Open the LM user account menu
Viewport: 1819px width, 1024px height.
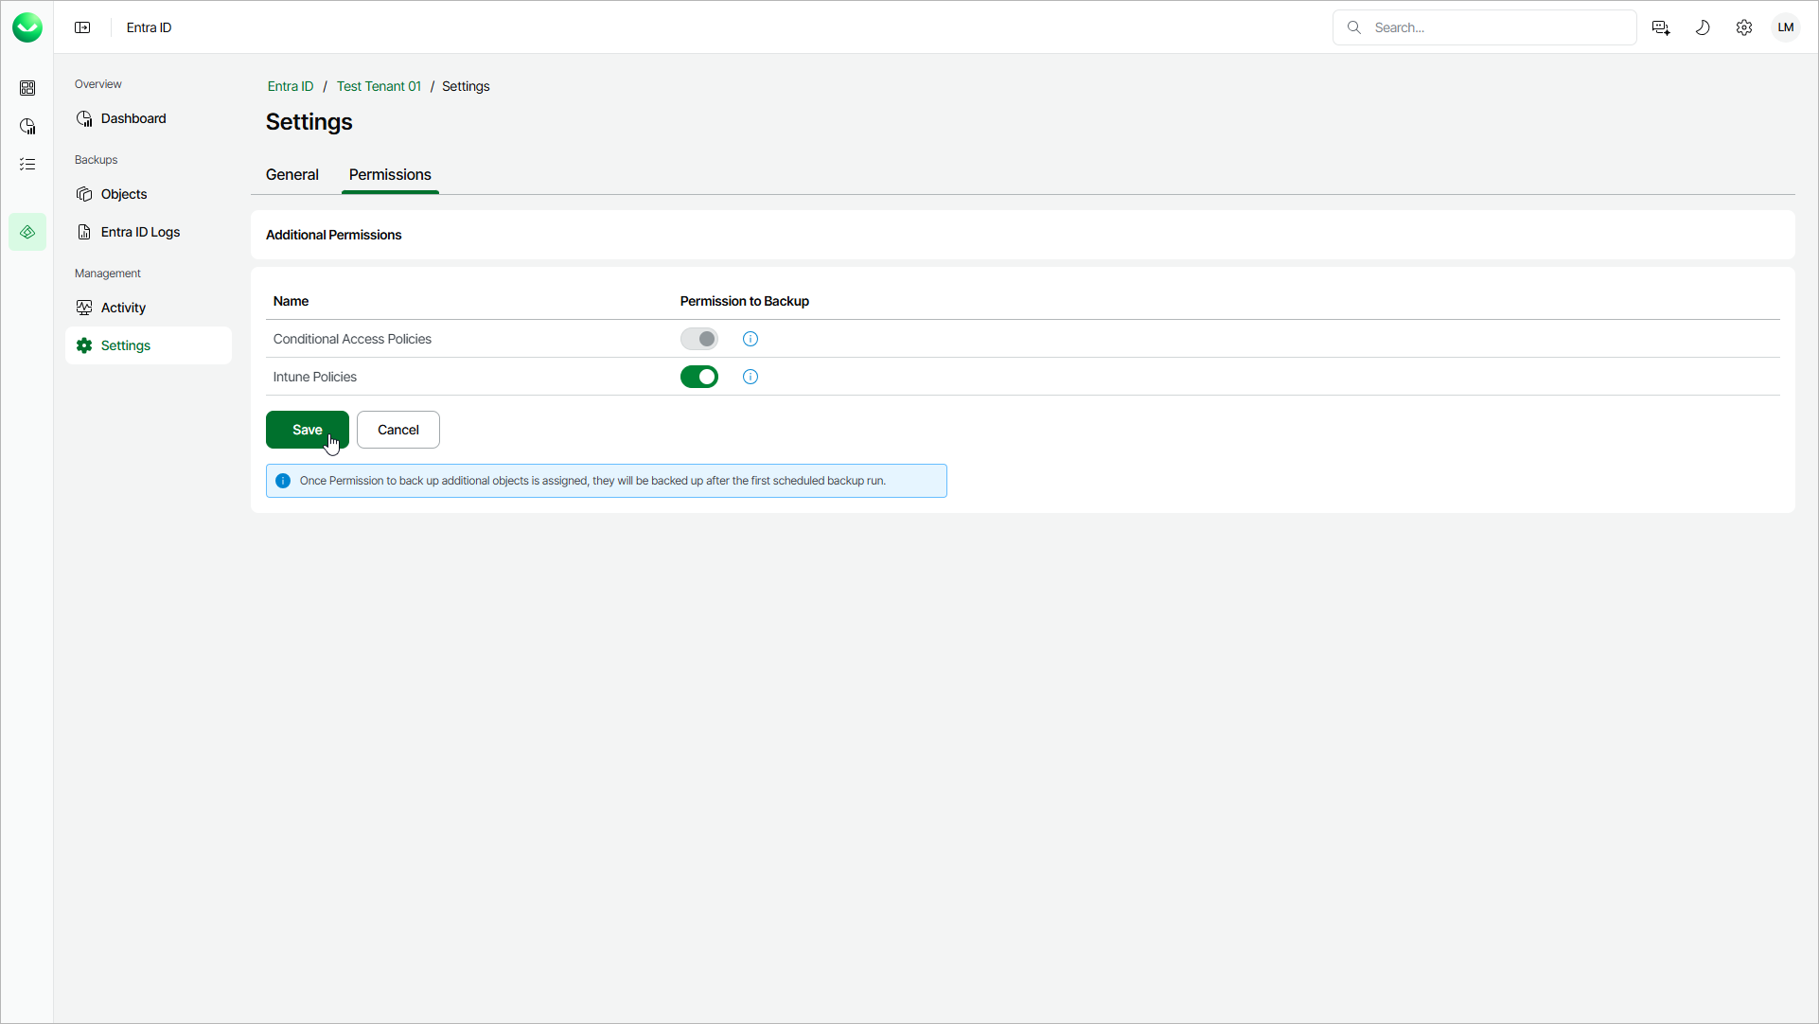coord(1786,27)
